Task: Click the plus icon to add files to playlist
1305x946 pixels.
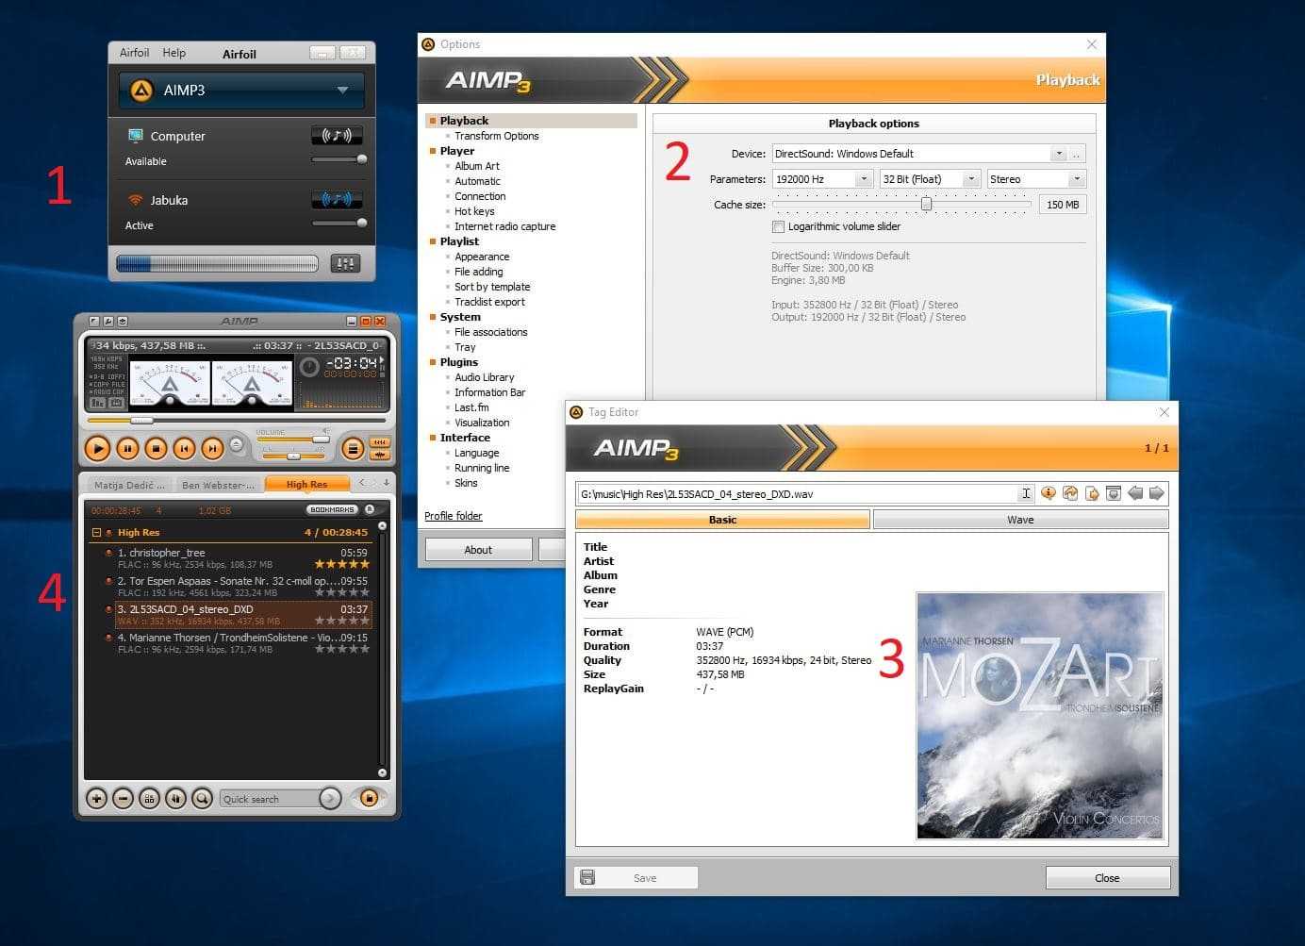Action: [96, 798]
